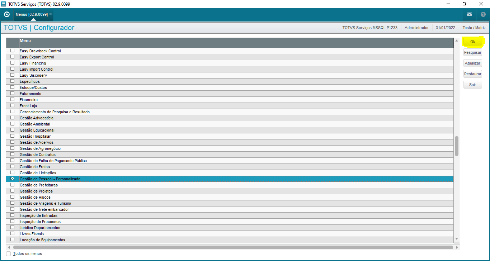This screenshot has width=490, height=261.
Task: Check the Easy Financing checkbox
Action: (x=13, y=63)
